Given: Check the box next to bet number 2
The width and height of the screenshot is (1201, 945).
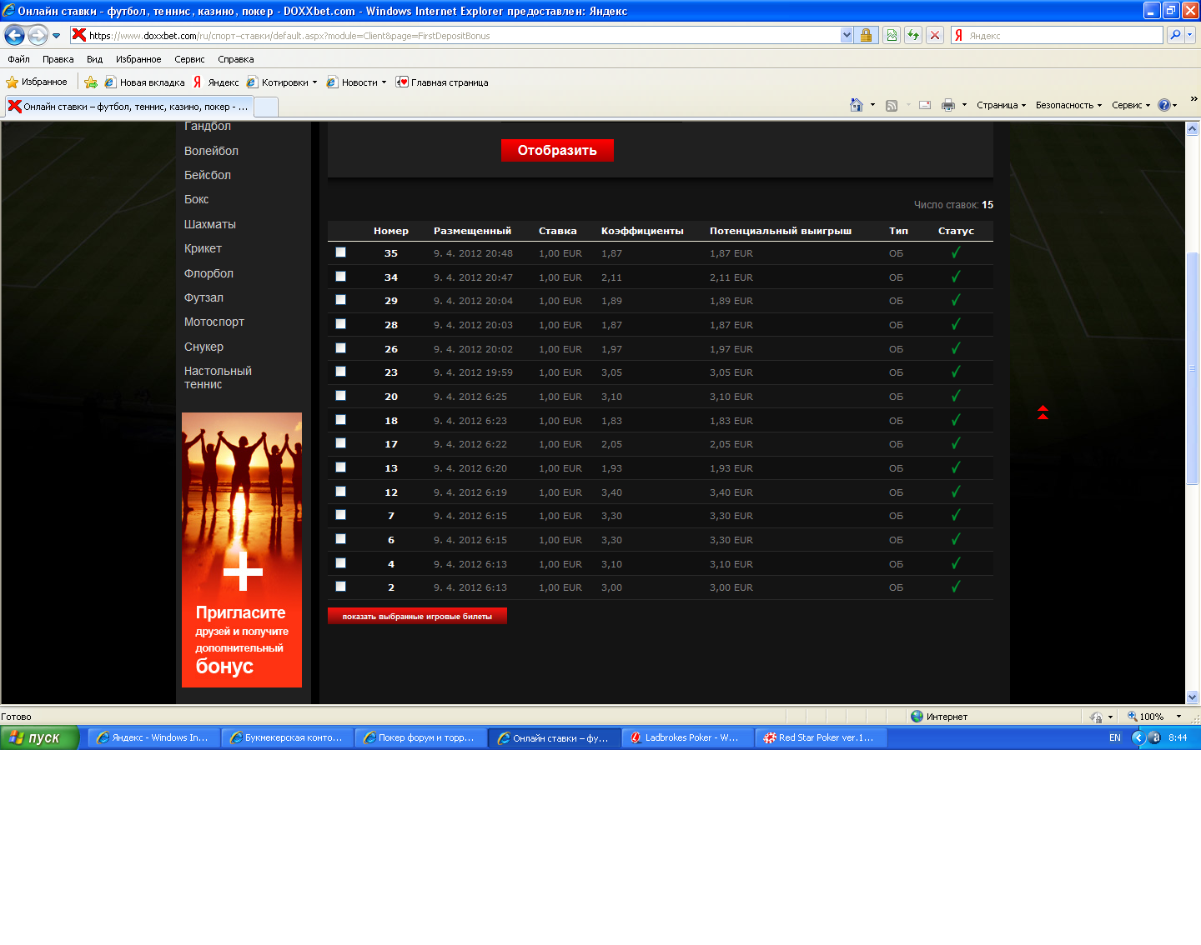Looking at the screenshot, I should coord(340,587).
